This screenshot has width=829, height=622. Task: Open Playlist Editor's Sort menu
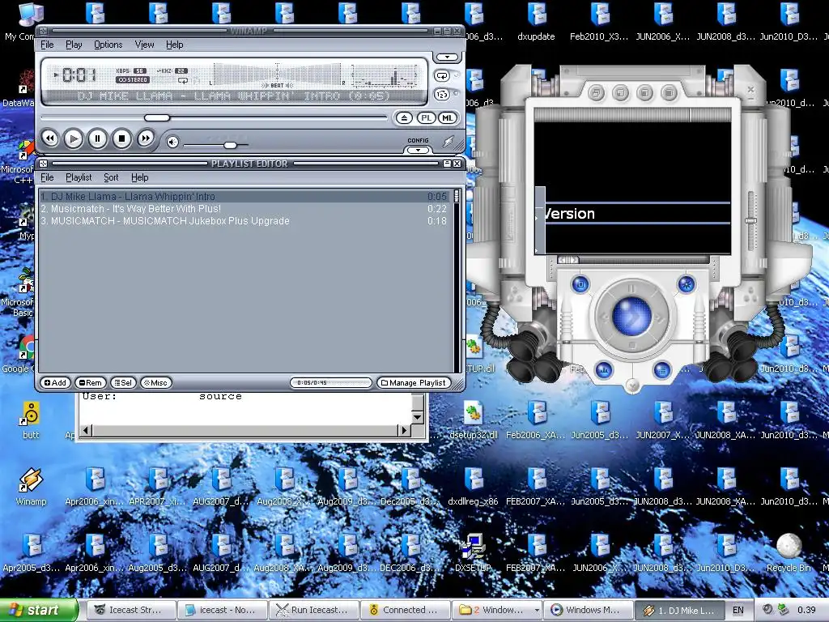click(x=111, y=177)
